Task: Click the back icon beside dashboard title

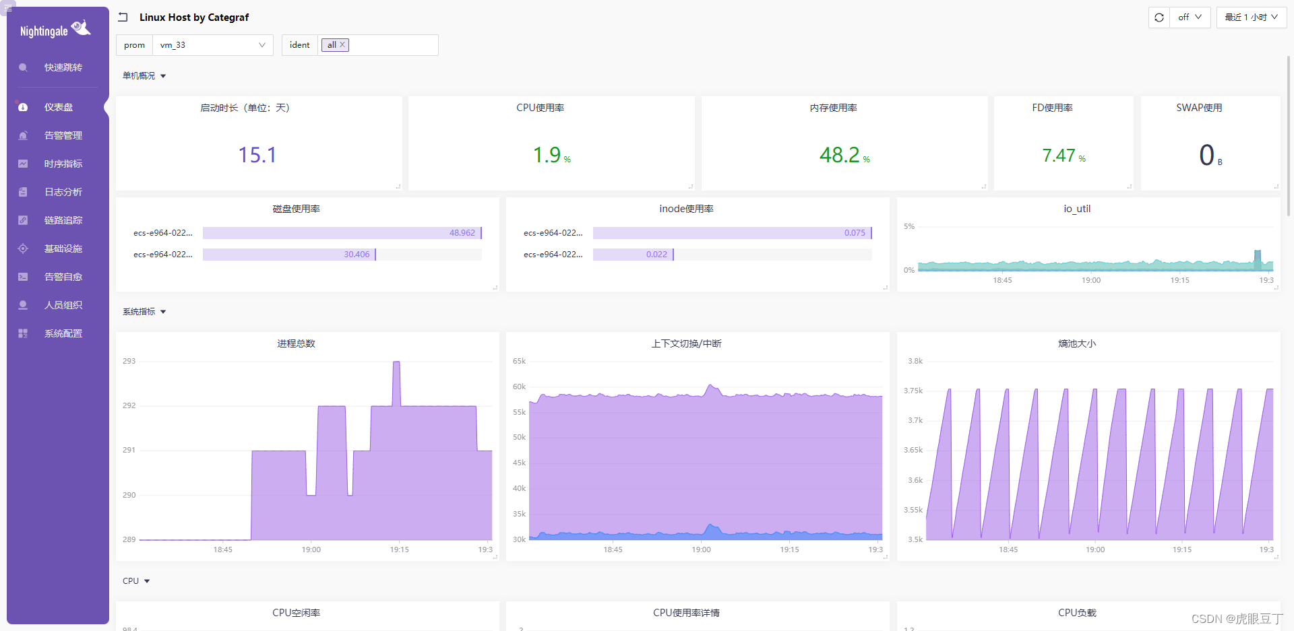Action: pyautogui.click(x=123, y=18)
